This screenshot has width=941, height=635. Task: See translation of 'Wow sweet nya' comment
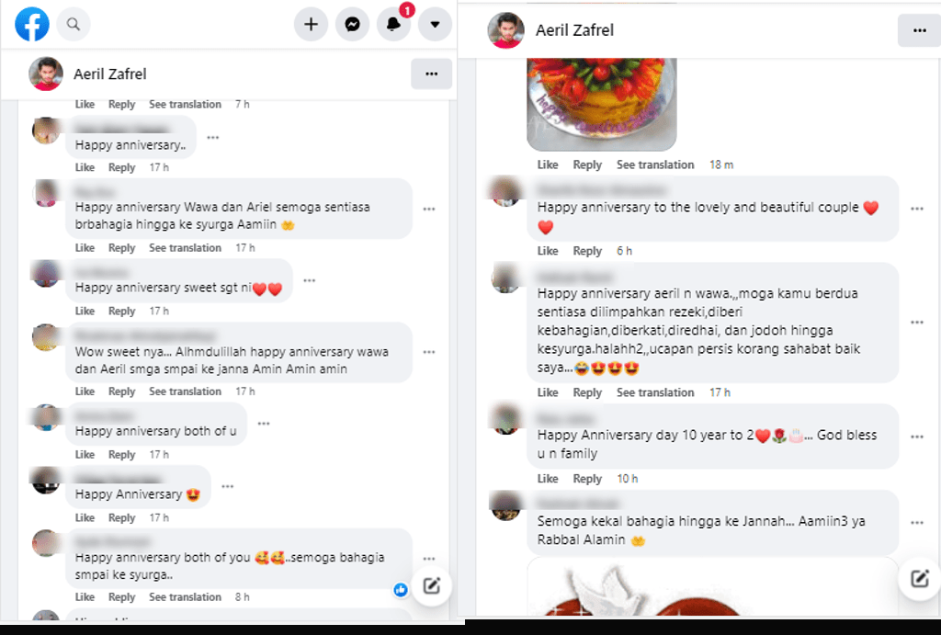point(185,391)
